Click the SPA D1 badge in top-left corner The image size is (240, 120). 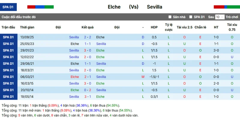click(x=8, y=7)
